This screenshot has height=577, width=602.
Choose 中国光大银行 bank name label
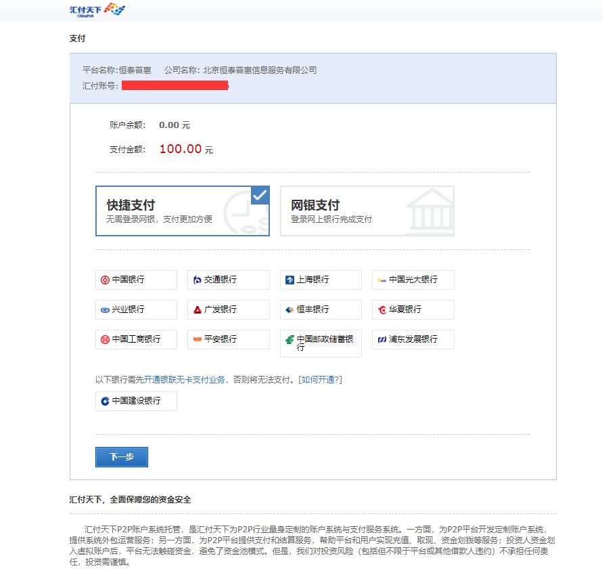tap(413, 280)
